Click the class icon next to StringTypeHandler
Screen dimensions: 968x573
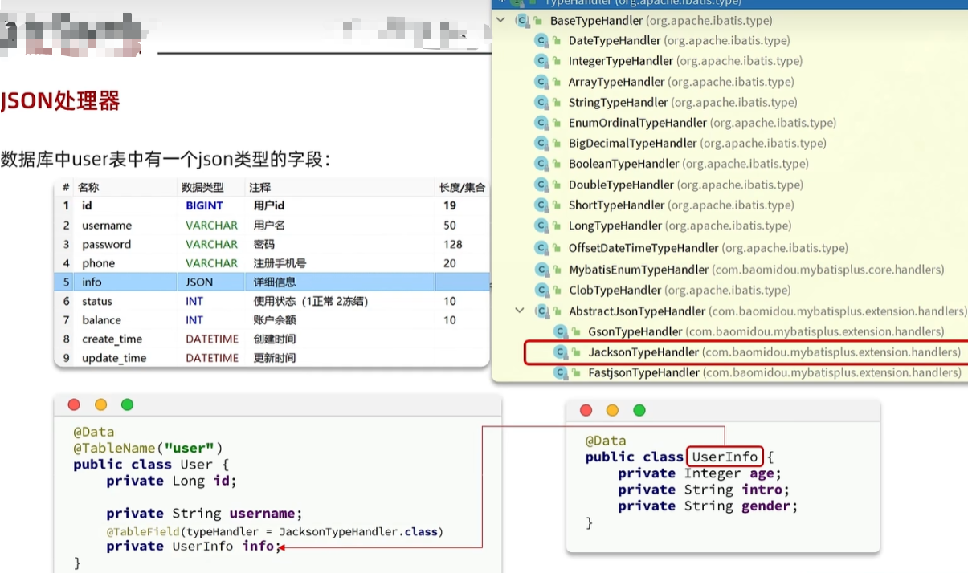pos(541,102)
